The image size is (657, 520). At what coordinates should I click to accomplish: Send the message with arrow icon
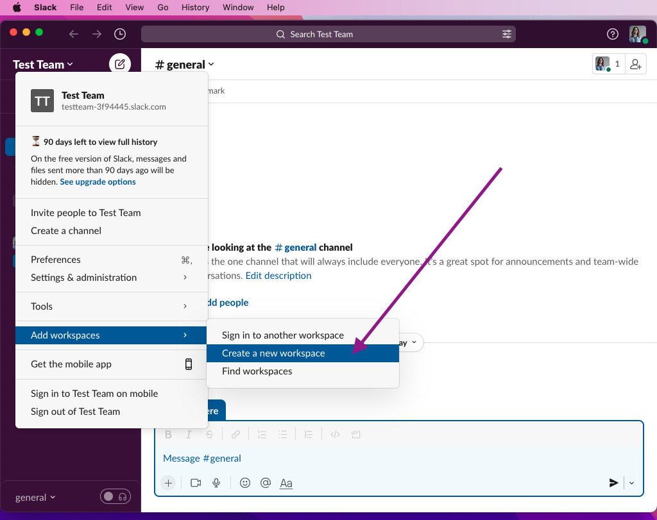tap(613, 483)
